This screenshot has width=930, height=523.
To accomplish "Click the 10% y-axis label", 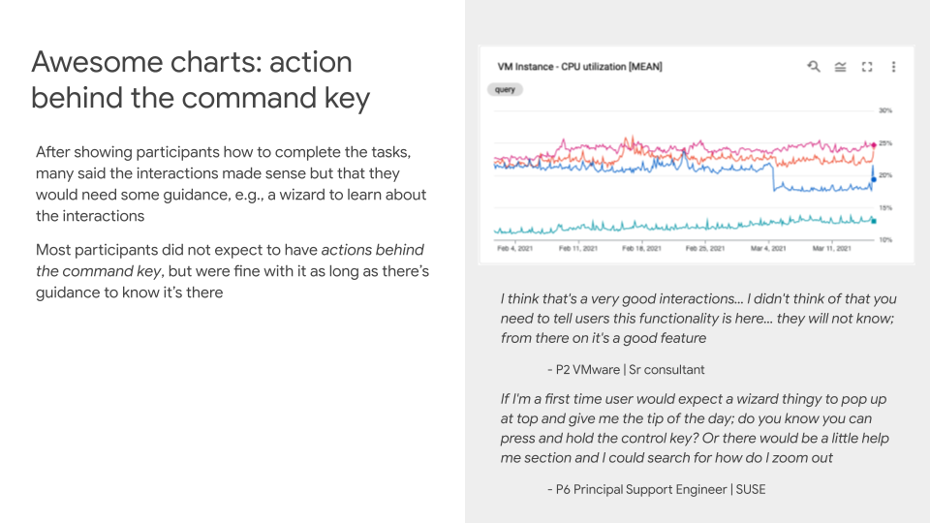I will pyautogui.click(x=885, y=239).
